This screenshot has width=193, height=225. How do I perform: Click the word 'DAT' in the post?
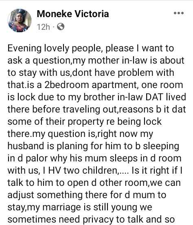tap(154, 97)
